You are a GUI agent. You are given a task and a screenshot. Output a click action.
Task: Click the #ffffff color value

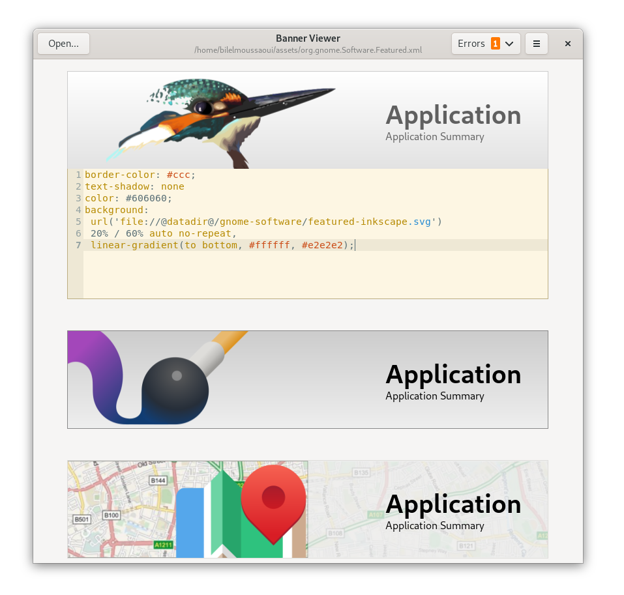[x=269, y=245]
